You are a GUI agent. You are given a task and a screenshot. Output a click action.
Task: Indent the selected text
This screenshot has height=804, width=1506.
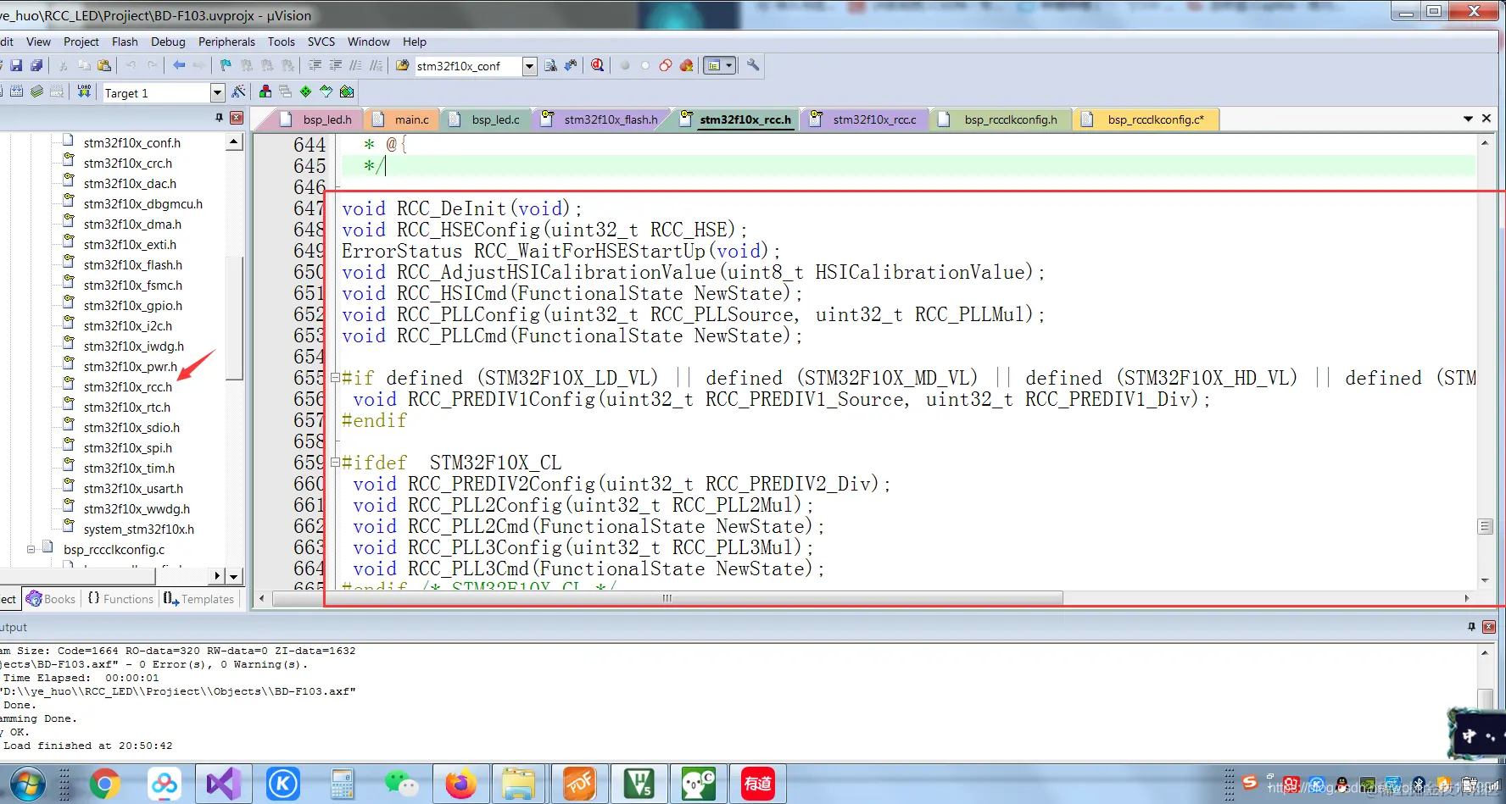(x=315, y=65)
